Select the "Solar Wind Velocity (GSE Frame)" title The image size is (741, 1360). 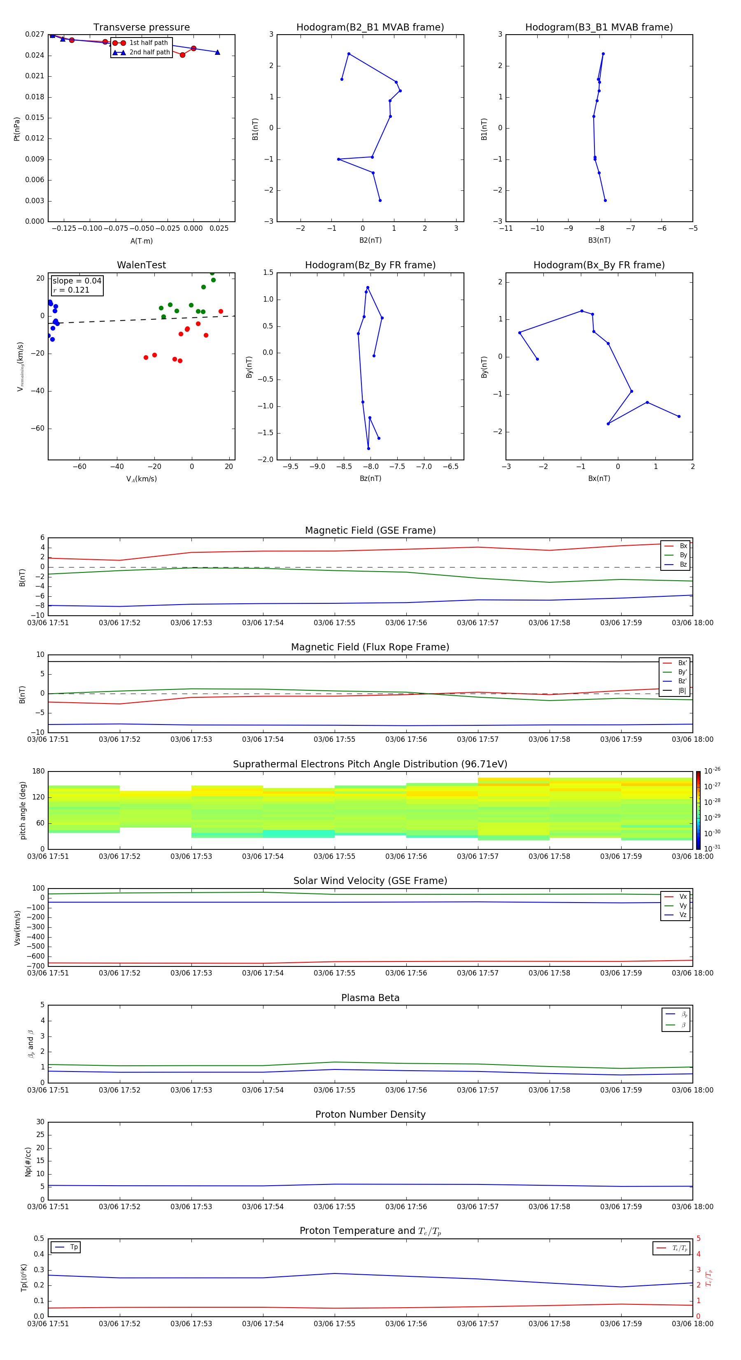370,881
